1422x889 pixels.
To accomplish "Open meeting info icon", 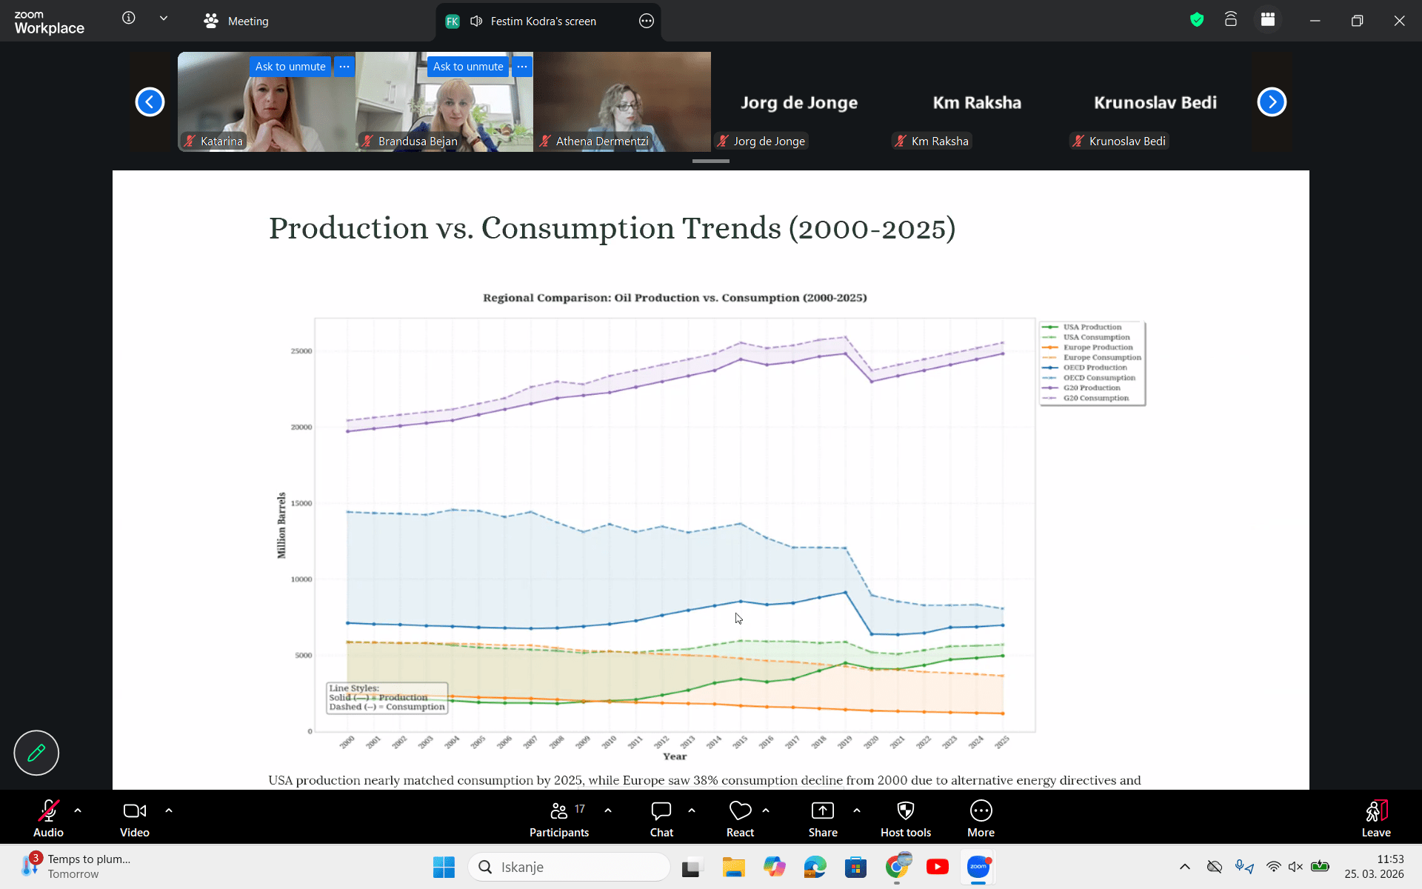I will pos(128,19).
